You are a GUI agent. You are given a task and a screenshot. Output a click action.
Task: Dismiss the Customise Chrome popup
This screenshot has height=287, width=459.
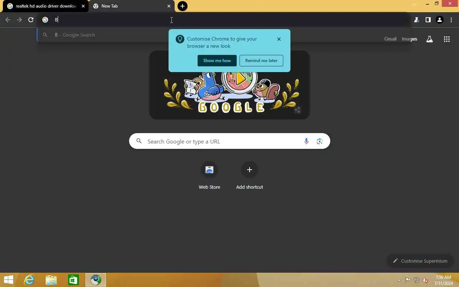pos(279,39)
